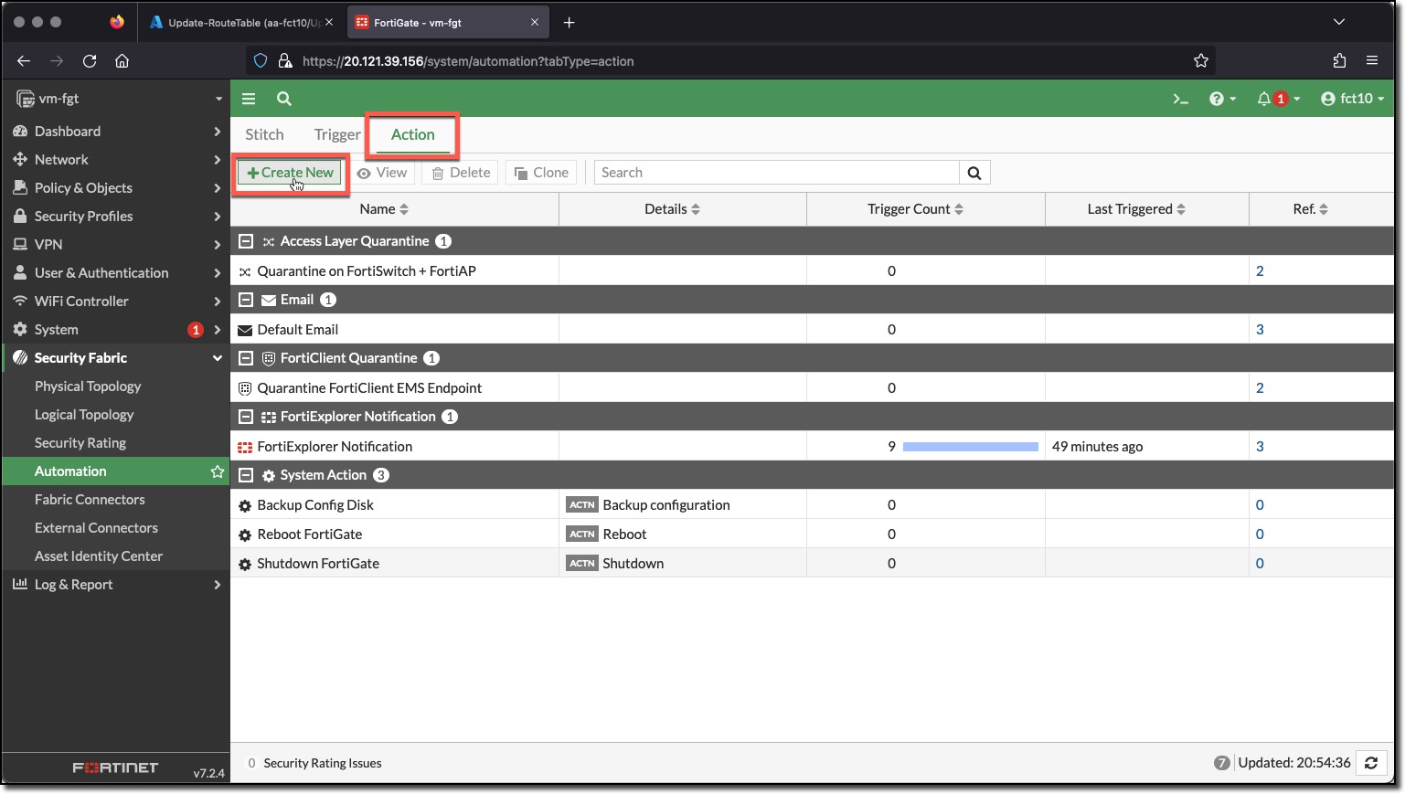The width and height of the screenshot is (1405, 794).
Task: Open the CLI console icon
Action: [1181, 99]
